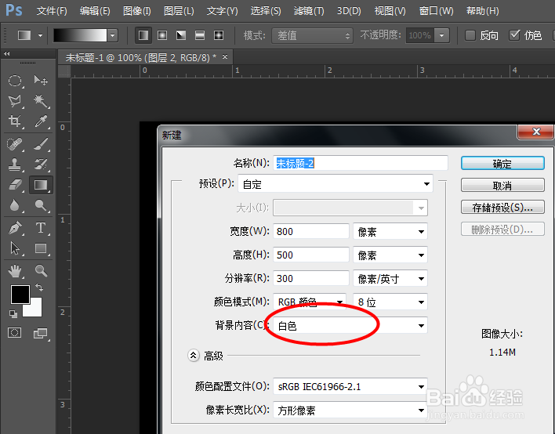Open the width unit dropdown
The width and height of the screenshot is (555, 434).
(x=390, y=232)
